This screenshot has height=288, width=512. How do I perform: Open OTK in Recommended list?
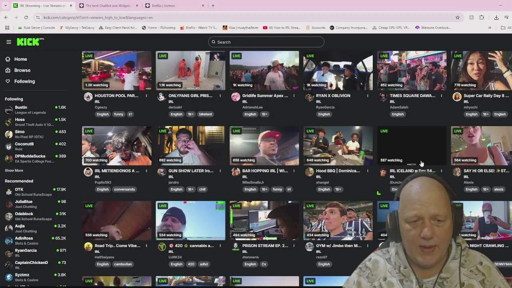click(35, 192)
